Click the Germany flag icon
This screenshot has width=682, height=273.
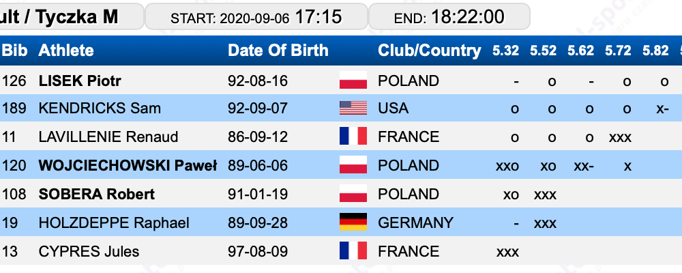pyautogui.click(x=353, y=222)
